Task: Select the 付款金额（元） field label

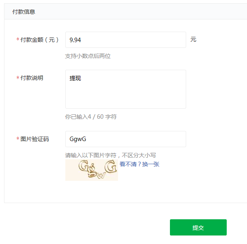Action: tap(40, 40)
